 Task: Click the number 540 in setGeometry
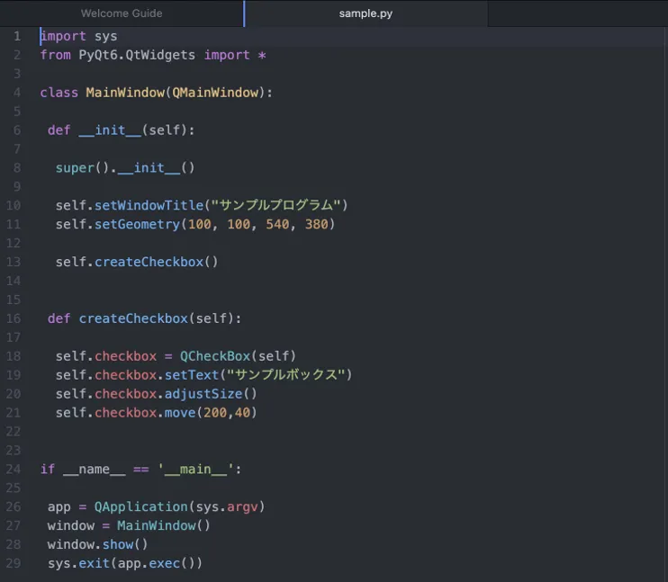(277, 224)
